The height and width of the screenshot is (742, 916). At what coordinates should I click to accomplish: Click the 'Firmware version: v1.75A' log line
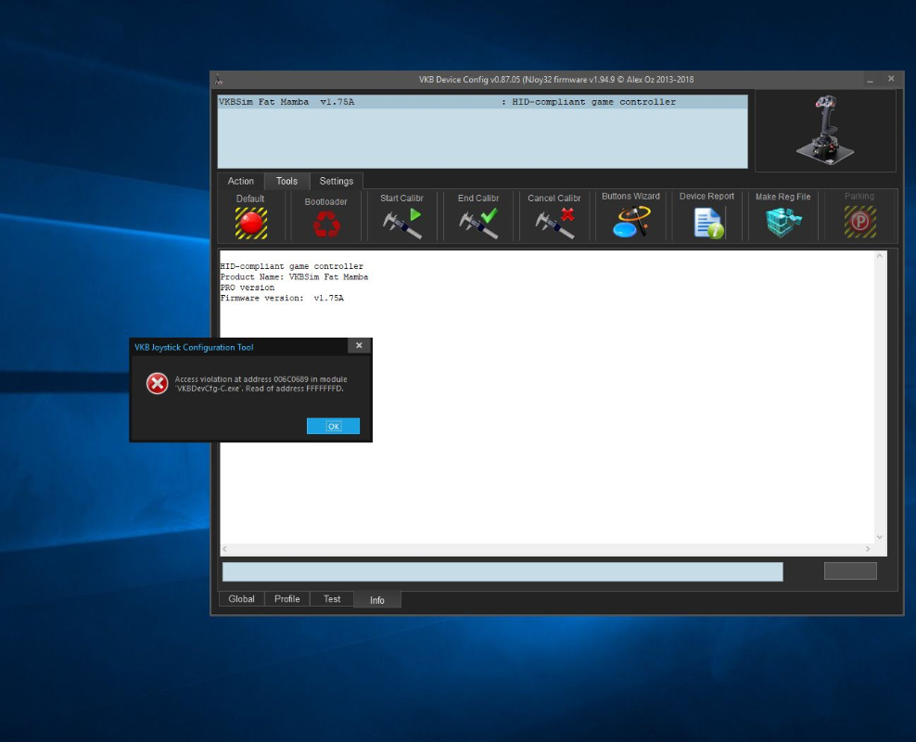coord(282,298)
